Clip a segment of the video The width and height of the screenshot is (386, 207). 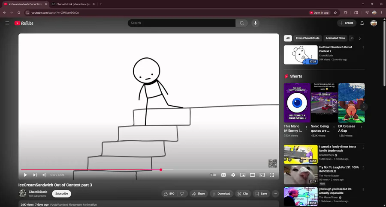[243, 194]
